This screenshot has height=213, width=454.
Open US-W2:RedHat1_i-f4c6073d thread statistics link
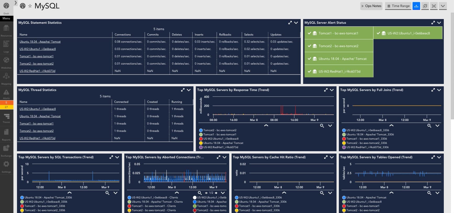[x=37, y=138]
